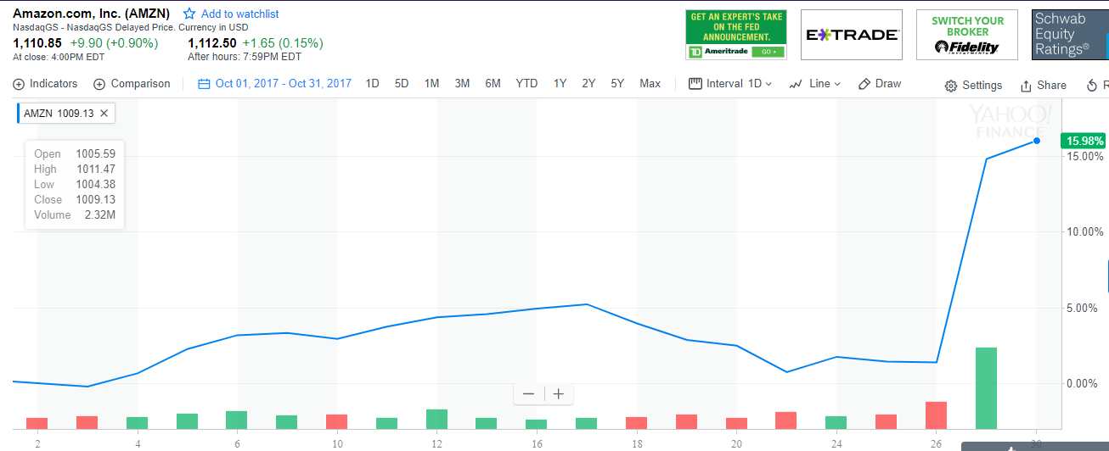Click the Share upload icon
This screenshot has width=1109, height=451.
tap(1026, 86)
